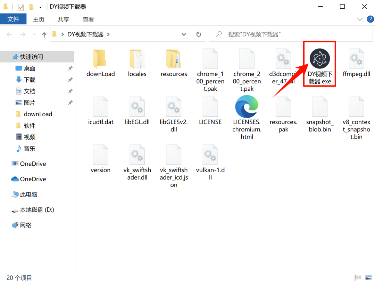
Task: Open downLoad in navigation pane
Action: coord(37,114)
